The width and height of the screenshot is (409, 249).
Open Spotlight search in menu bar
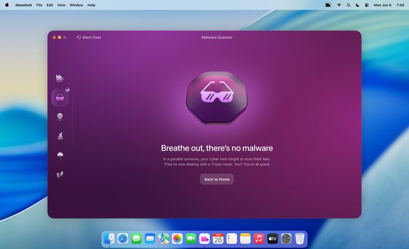(x=348, y=5)
